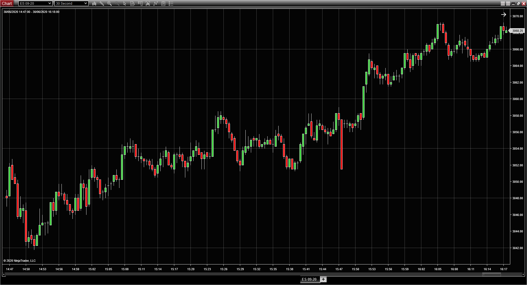Add a new chart tab with plus
The width and height of the screenshot is (527, 285).
(x=323, y=280)
